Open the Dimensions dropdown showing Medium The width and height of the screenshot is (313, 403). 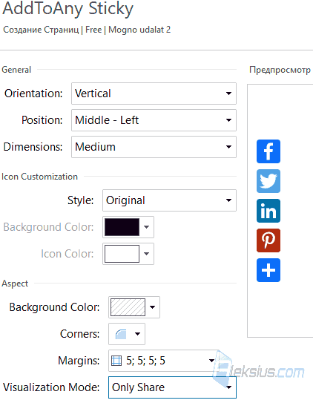pos(154,147)
